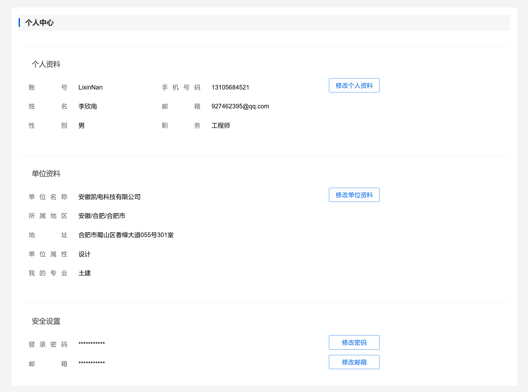
Task: Click company name 安徽凯电科技有限公司
Action: [109, 197]
